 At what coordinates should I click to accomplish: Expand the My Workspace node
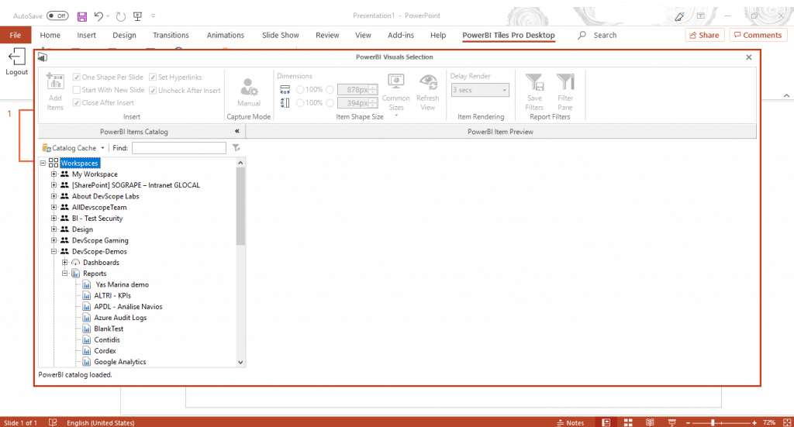(x=54, y=174)
